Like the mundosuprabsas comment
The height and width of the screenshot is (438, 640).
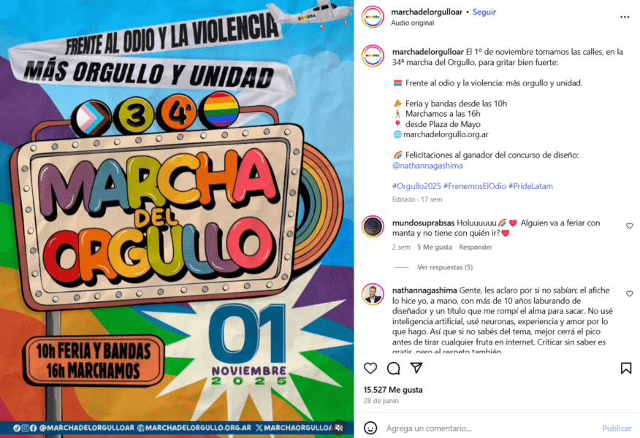629,226
